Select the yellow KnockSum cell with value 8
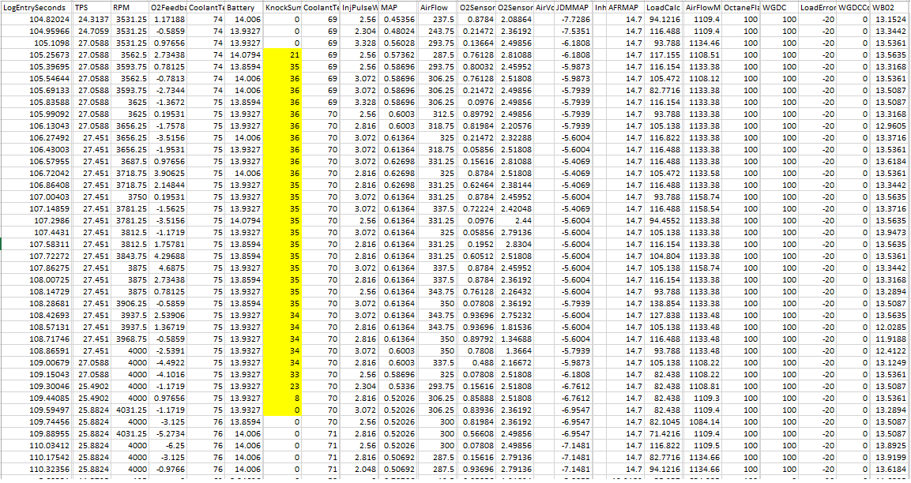Viewport: 911px width, 483px height. (283, 399)
